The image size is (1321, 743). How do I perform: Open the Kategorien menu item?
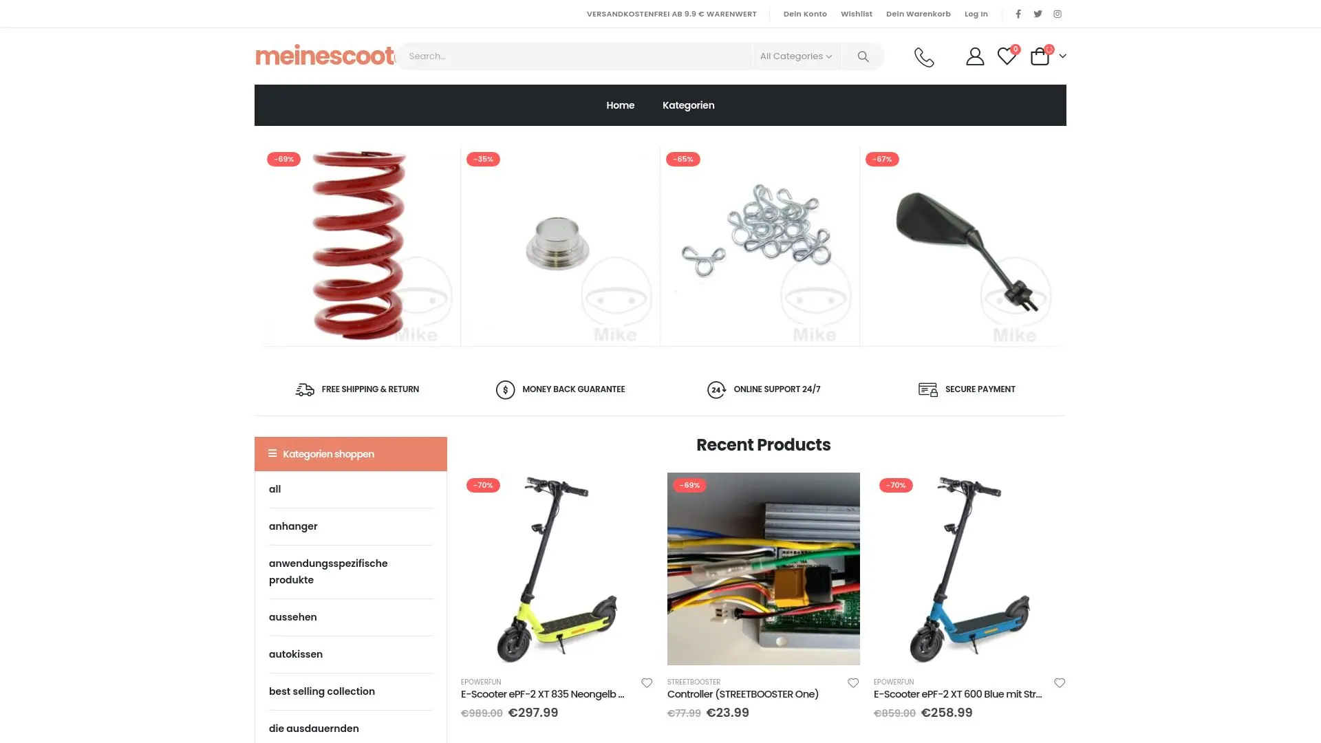pos(688,105)
